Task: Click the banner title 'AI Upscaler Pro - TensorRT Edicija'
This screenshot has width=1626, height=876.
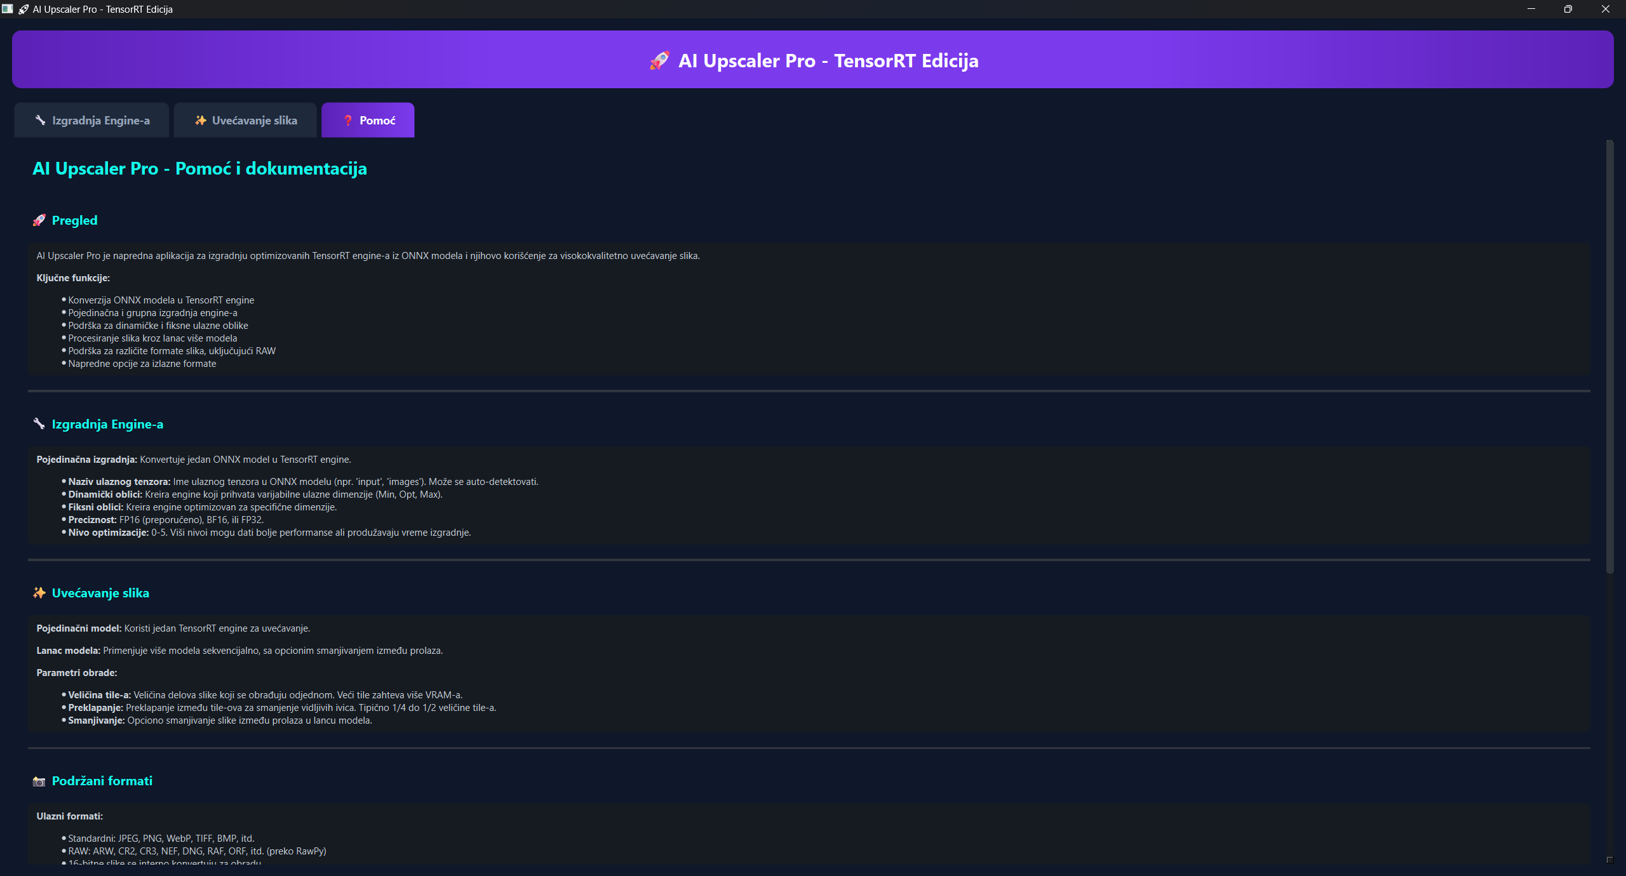Action: tap(828, 61)
